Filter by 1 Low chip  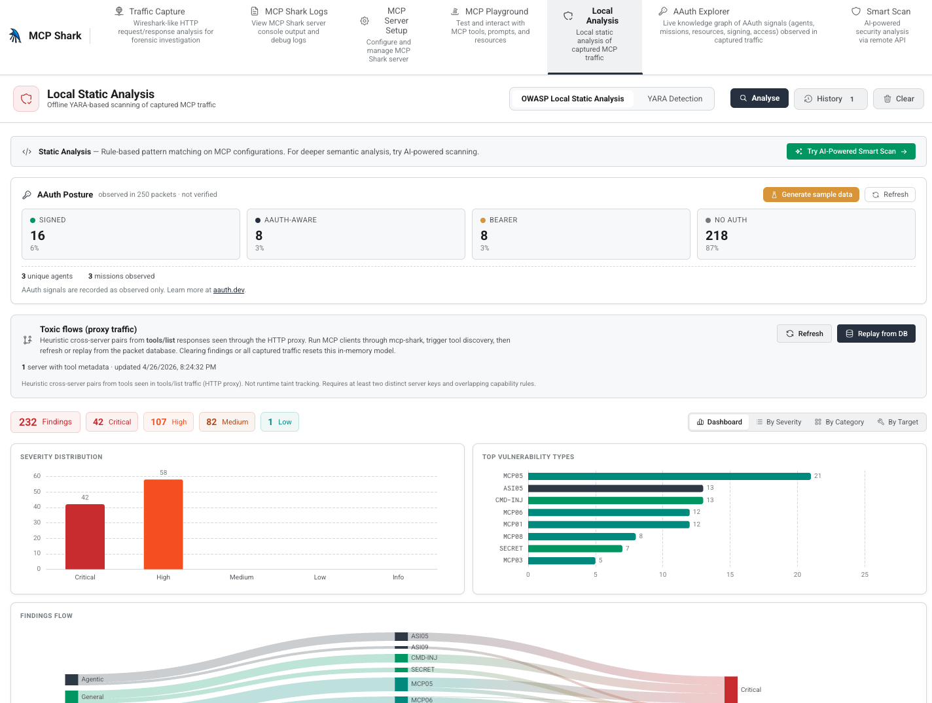click(x=279, y=422)
